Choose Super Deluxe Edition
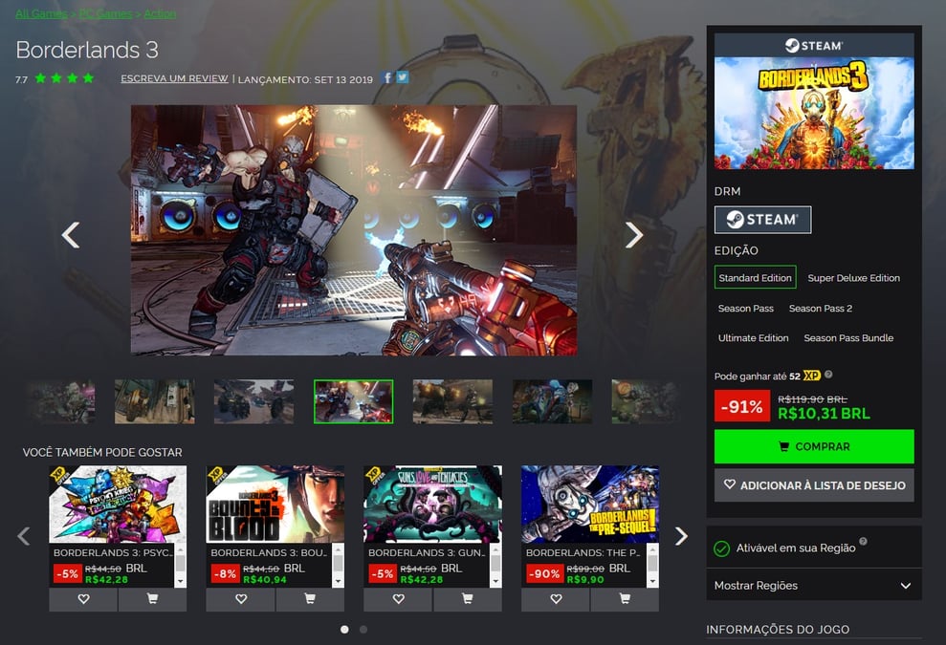 coord(853,278)
